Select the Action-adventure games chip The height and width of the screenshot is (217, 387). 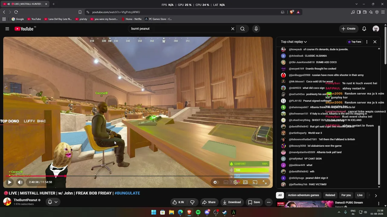pyautogui.click(x=304, y=195)
